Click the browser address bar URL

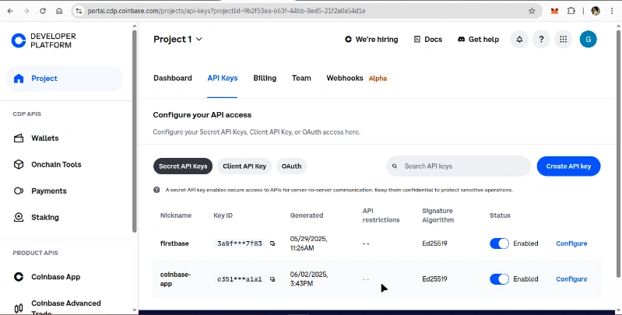click(227, 11)
